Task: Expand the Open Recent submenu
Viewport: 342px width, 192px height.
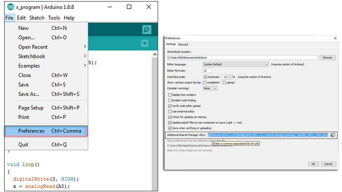Action: tap(46, 47)
